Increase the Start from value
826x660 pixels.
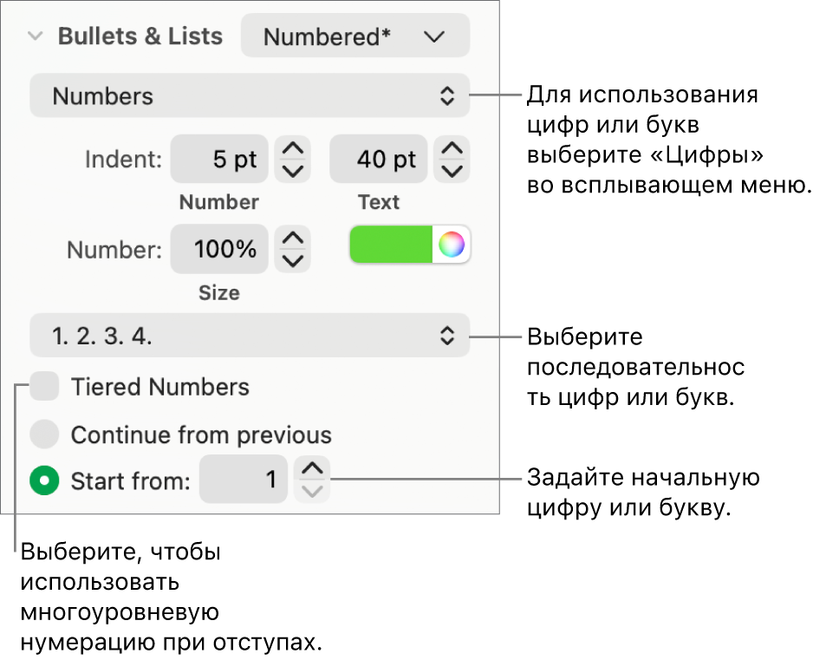[313, 469]
